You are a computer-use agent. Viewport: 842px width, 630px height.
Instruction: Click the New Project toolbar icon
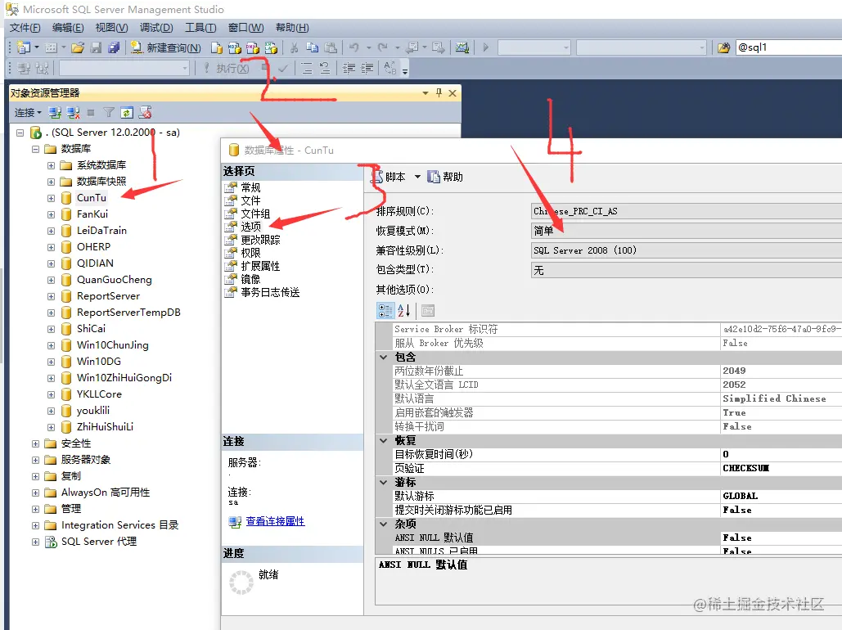pos(23,47)
